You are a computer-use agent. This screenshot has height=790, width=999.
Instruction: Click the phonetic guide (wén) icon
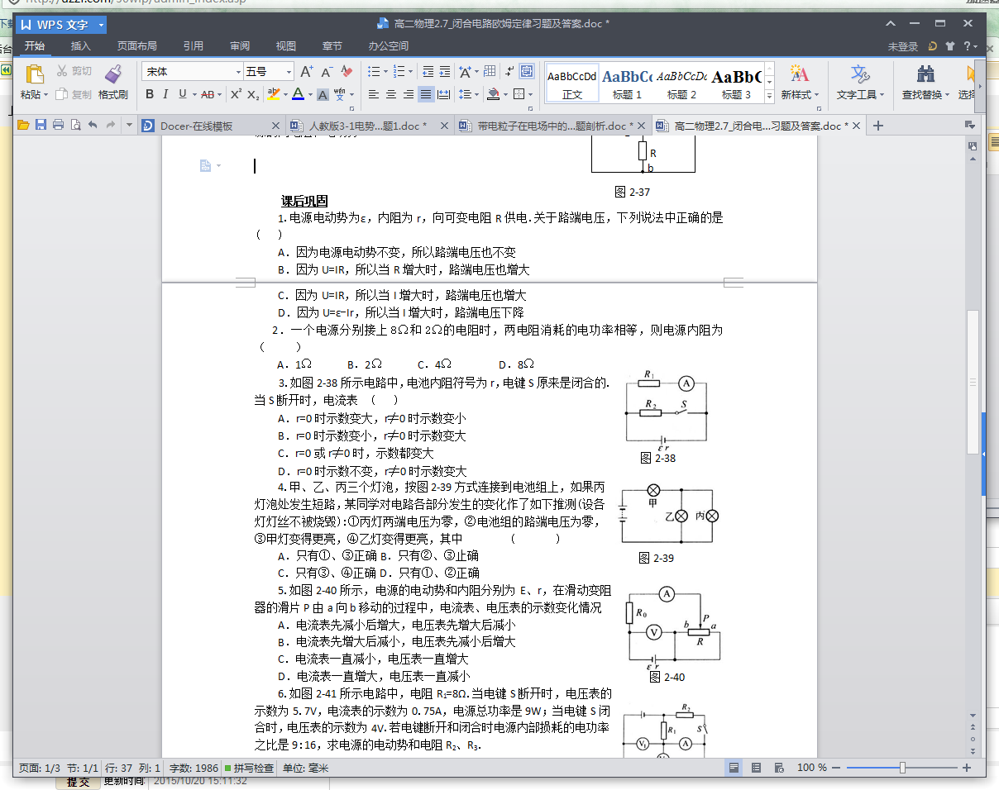coord(340,94)
